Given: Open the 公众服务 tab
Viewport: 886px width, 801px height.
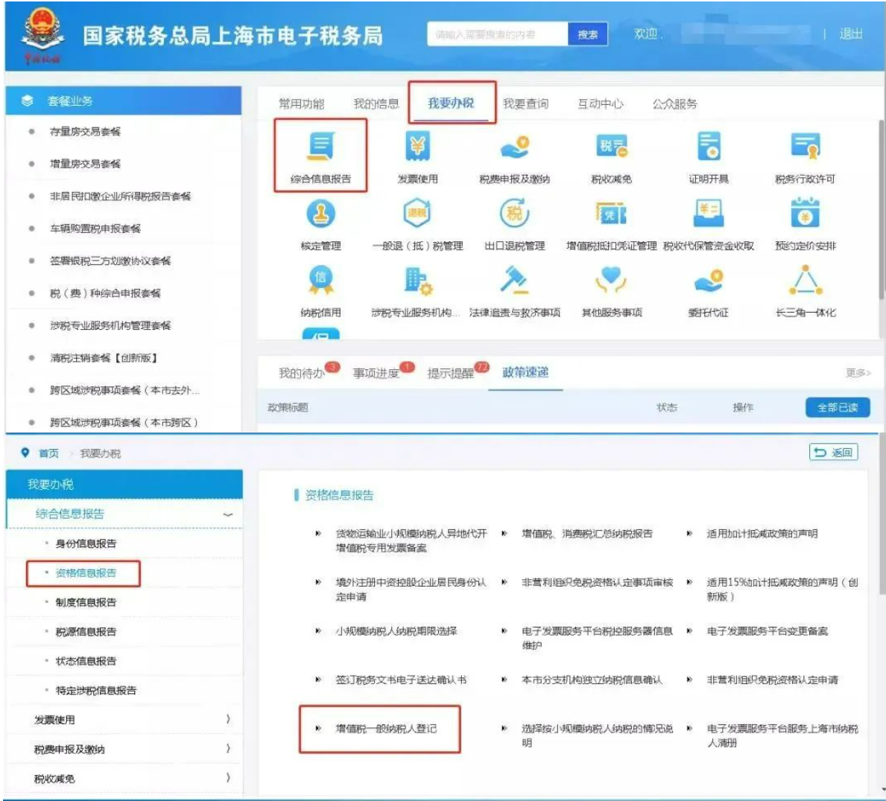Looking at the screenshot, I should pyautogui.click(x=675, y=104).
